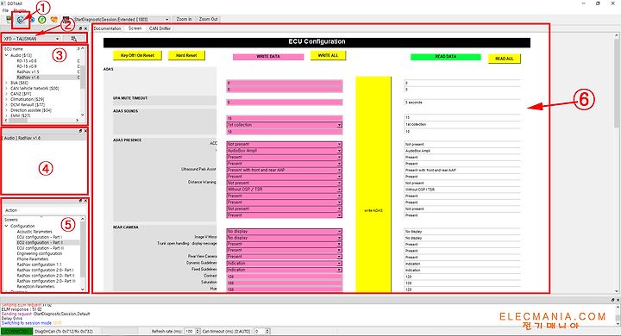Image resolution: width=621 pixels, height=336 pixels.
Task: Switch to the CAN Sniffer tab
Action: coord(160,28)
